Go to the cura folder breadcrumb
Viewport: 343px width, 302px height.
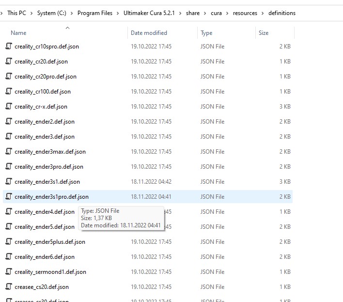point(216,13)
